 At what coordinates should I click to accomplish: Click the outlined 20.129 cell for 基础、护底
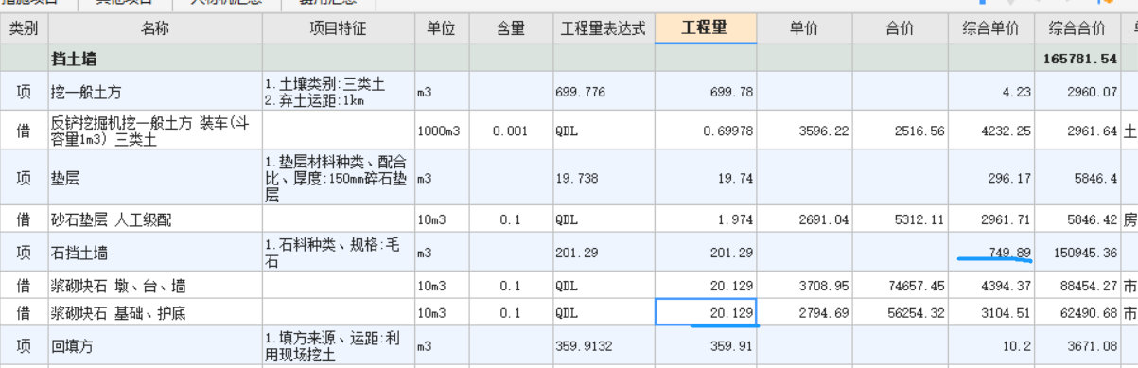coord(706,312)
